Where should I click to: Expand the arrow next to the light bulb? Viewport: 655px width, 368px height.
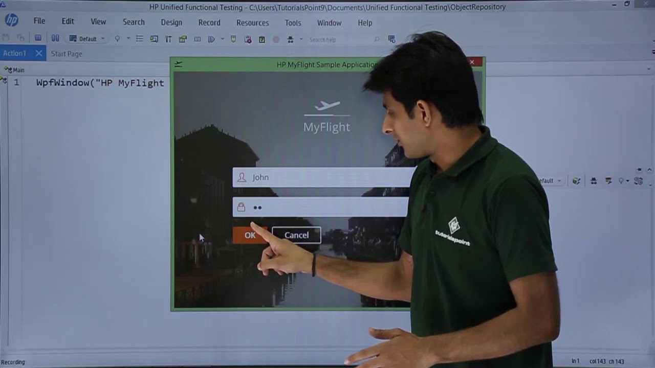(128, 39)
